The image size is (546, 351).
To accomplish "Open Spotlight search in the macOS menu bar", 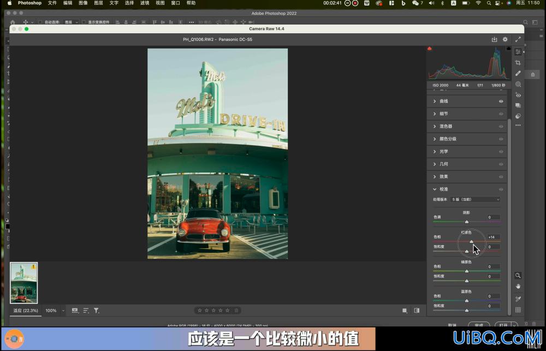I will coord(489,3).
